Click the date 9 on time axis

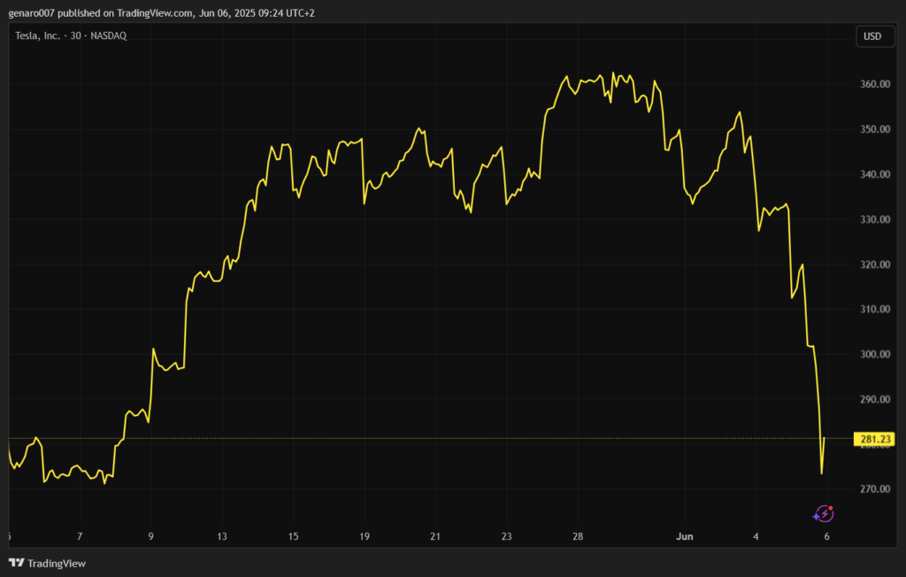point(151,536)
